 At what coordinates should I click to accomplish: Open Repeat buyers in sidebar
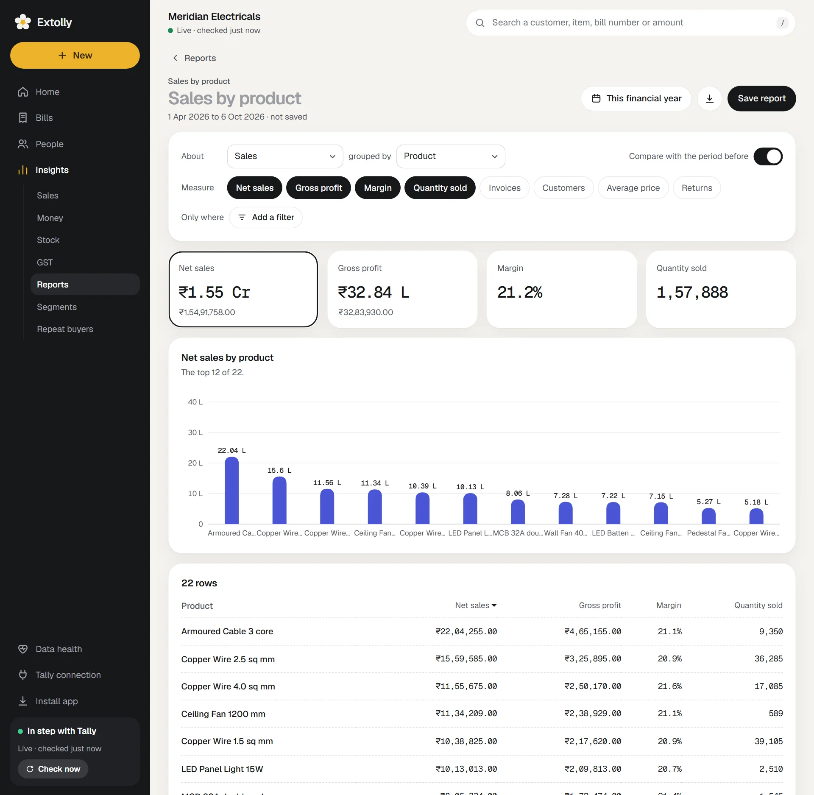(85, 329)
